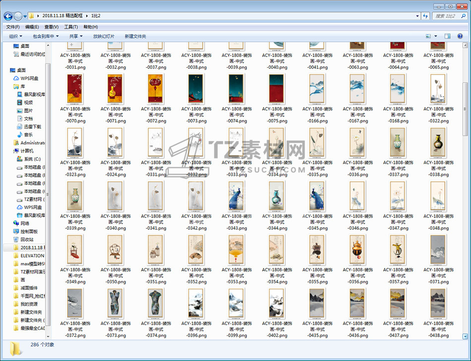Select the 文档 library item
The image size is (471, 361).
[x=25, y=118]
